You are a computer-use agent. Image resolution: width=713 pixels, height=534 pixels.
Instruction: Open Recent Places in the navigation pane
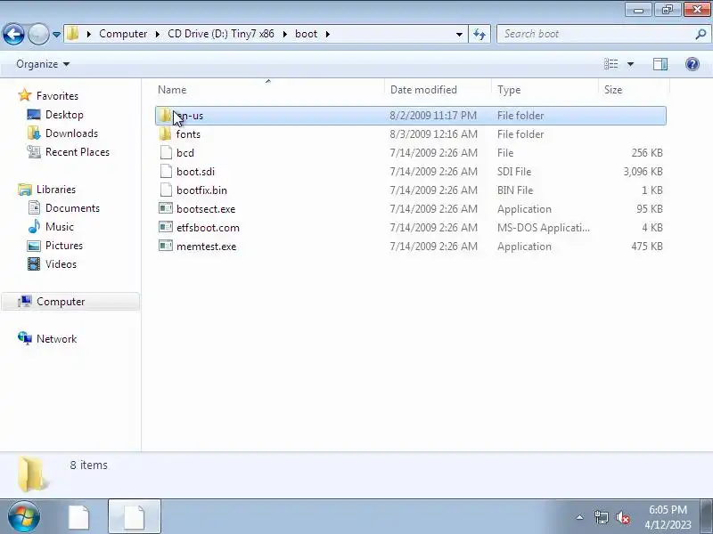(78, 151)
